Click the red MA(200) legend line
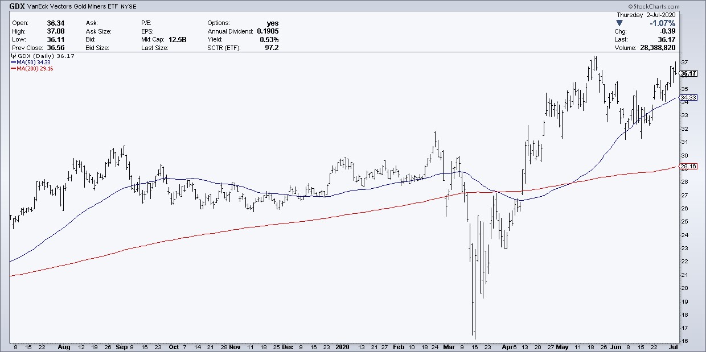The image size is (706, 352). (14, 68)
